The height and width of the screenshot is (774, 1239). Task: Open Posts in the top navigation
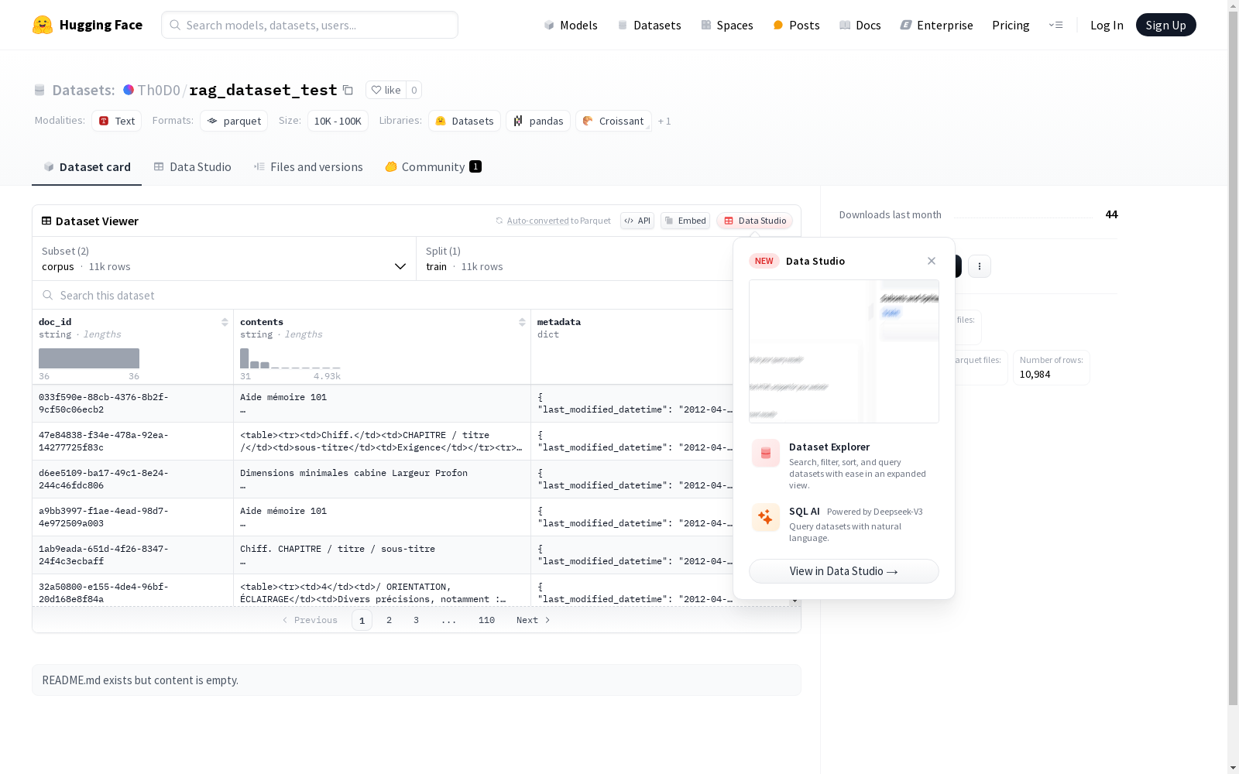(796, 25)
